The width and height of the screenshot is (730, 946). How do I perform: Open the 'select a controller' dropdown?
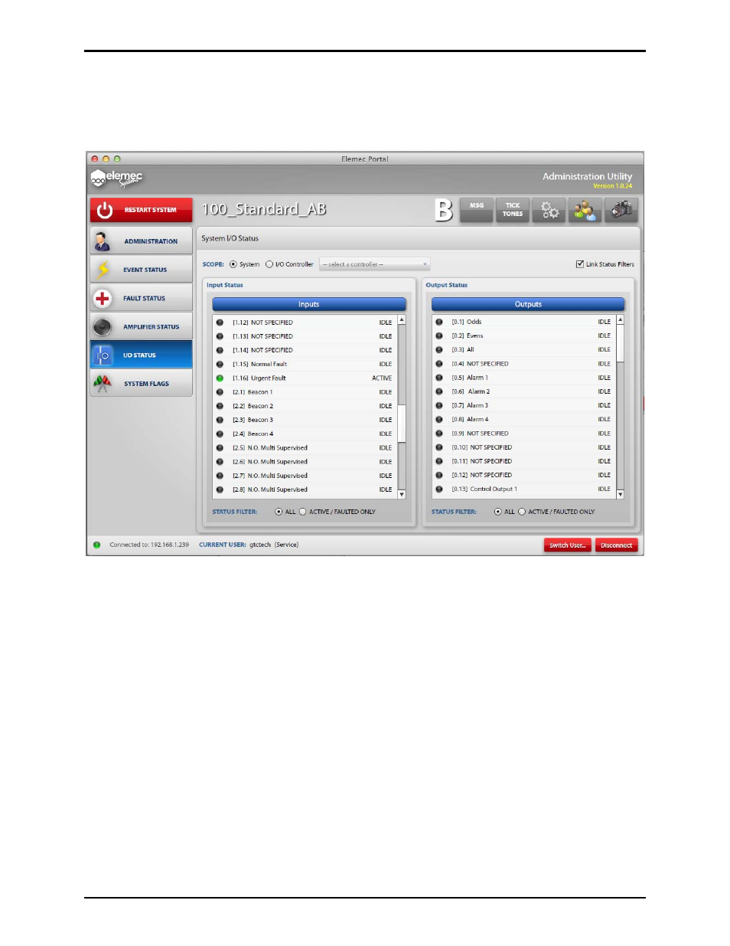[x=374, y=265]
